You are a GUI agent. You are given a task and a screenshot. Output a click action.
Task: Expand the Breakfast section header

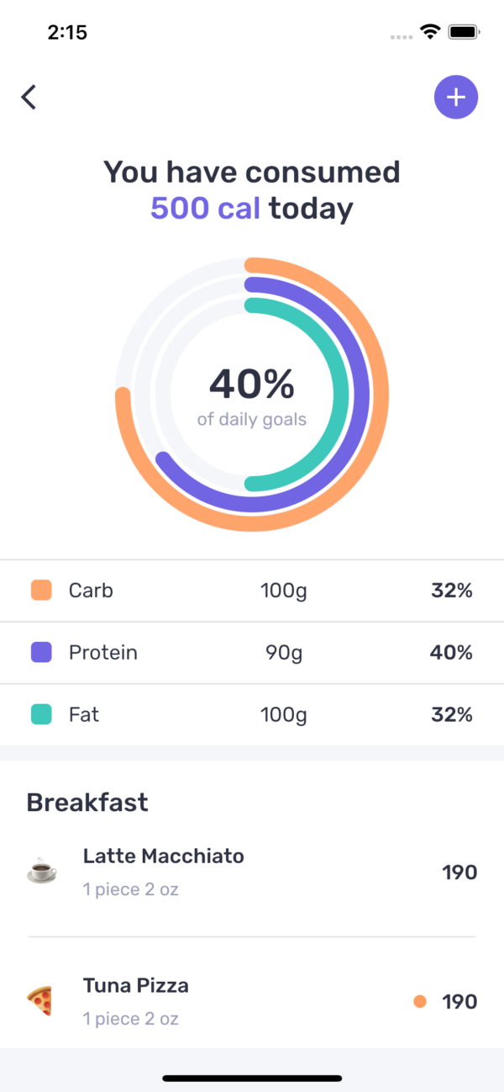pos(87,802)
